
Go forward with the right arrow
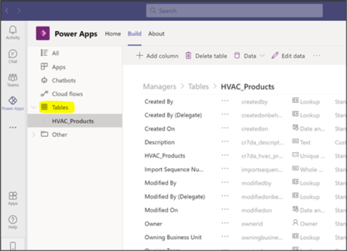[19, 11]
